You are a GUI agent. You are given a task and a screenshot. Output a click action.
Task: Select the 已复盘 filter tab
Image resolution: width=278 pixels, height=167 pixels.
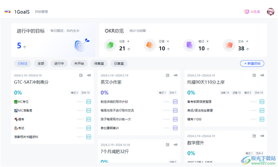(x=119, y=63)
